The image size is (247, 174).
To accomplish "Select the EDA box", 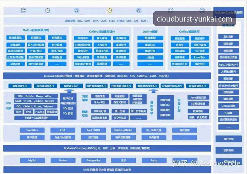I will (63, 130).
